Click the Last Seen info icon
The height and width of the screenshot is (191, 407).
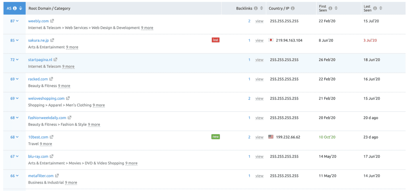click(375, 8)
